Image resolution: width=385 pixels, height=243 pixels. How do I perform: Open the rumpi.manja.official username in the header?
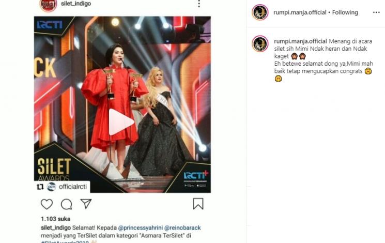pyautogui.click(x=300, y=12)
